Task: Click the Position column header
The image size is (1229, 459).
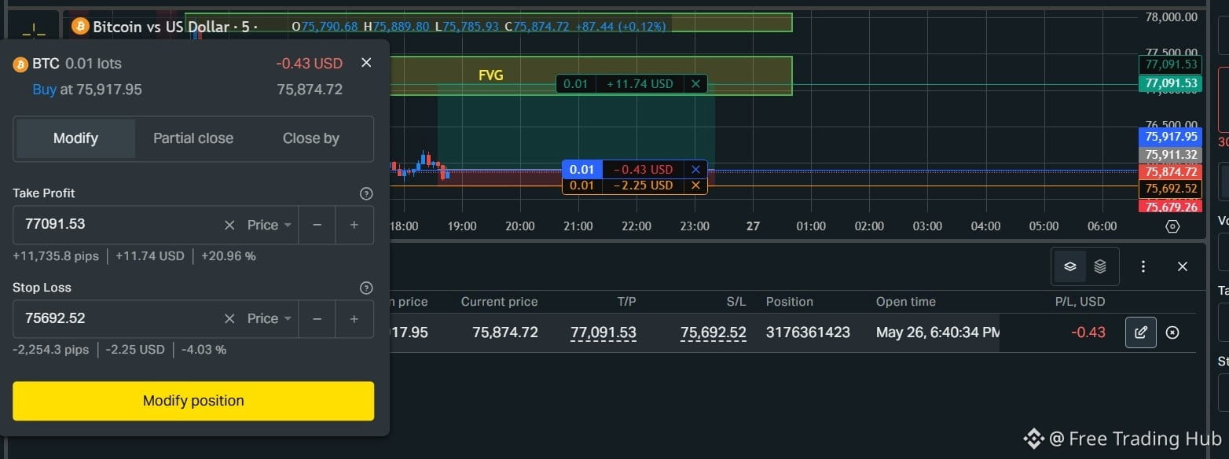Action: pos(790,302)
